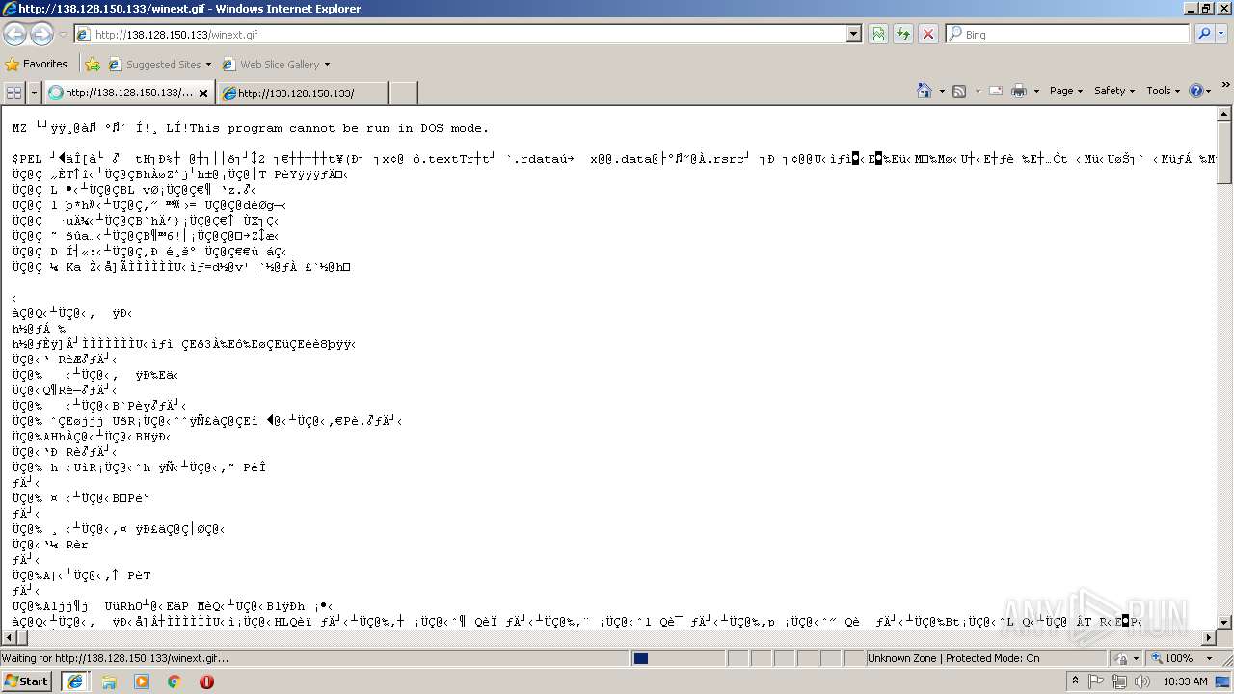Open the tab list dropdown
1234x694 pixels.
coord(34,93)
